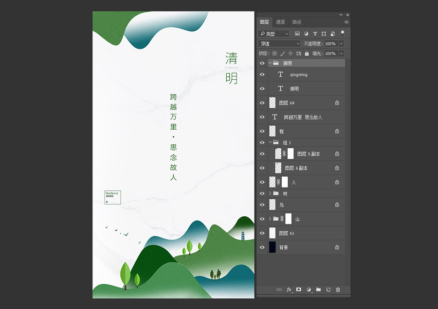
Task: Open the 穿透 blend mode dropdown
Action: tap(279, 44)
